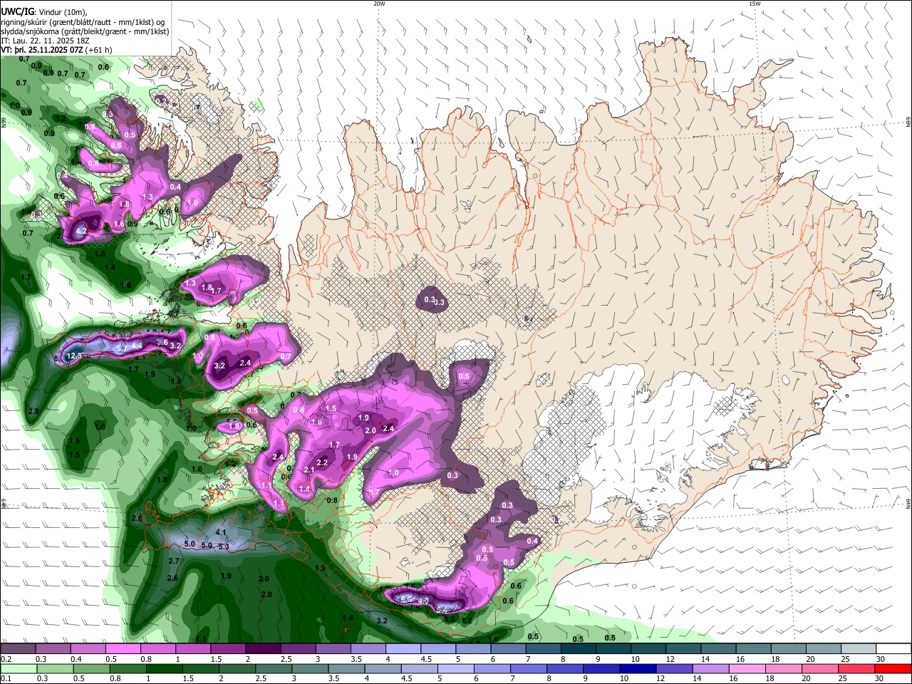Click the valid time "VT: þri. 25.11.2025 07Z (+61 h)"
Viewport: 912px width, 684px height.
[56, 50]
